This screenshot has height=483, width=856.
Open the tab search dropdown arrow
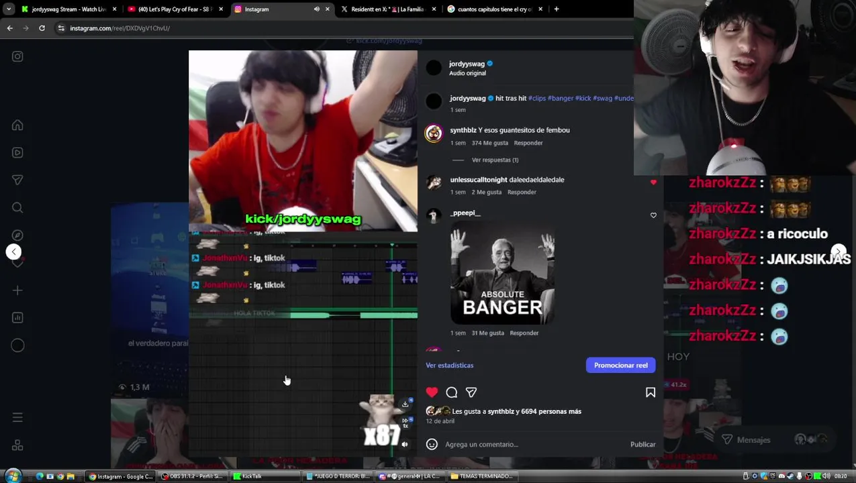coord(9,9)
